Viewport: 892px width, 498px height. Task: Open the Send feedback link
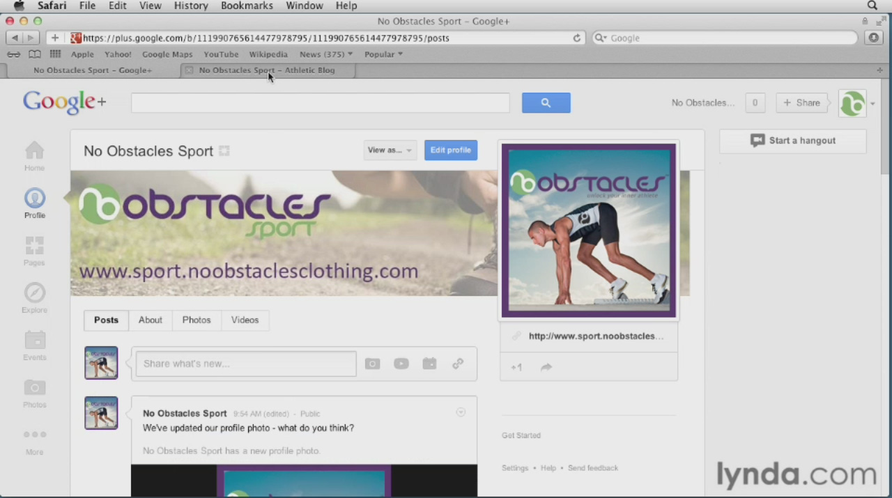click(x=593, y=468)
